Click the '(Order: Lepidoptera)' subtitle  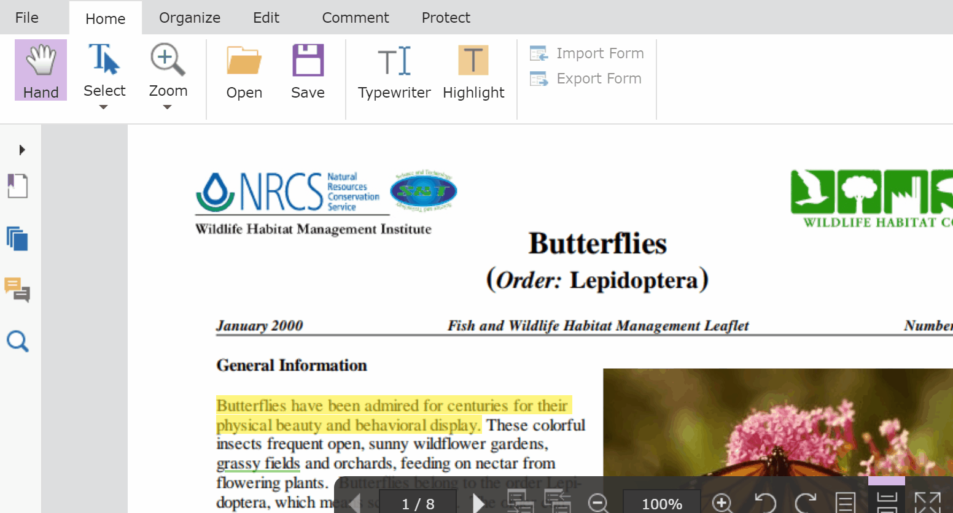[597, 280]
